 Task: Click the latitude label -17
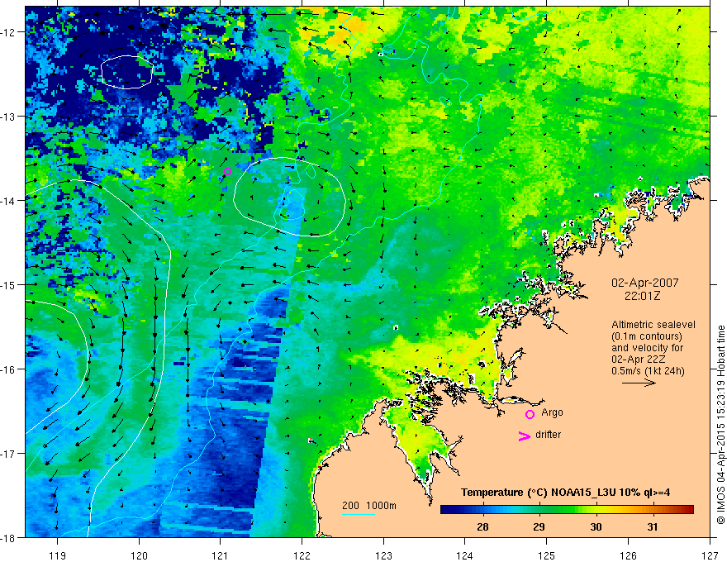tap(9, 454)
